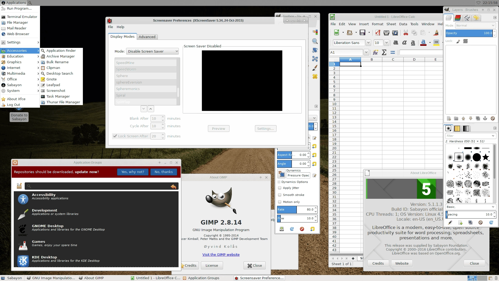Open the brush filter dropdown
Image resolution: width=499 pixels, height=281 pixels.
tap(493, 136)
